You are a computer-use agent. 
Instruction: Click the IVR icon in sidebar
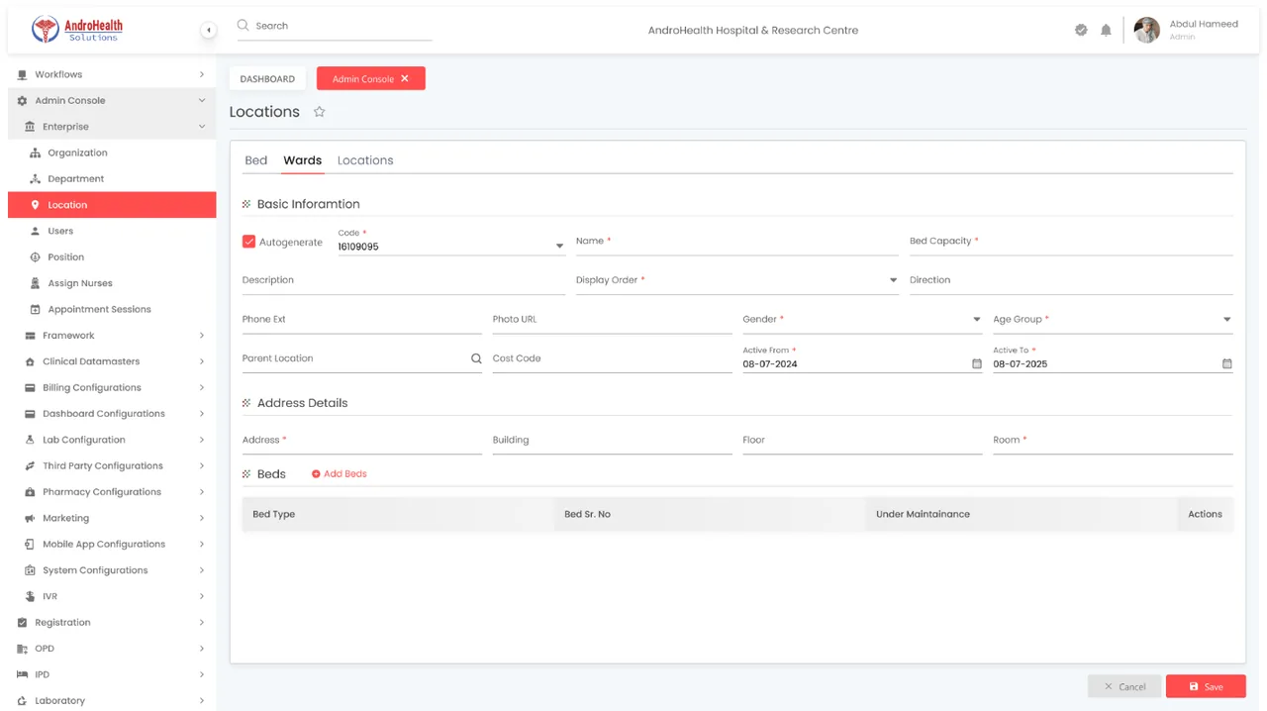[30, 596]
